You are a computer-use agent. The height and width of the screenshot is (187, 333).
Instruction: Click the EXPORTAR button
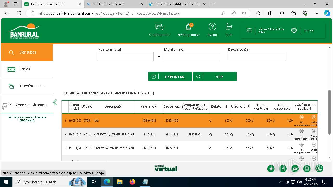[170, 77]
